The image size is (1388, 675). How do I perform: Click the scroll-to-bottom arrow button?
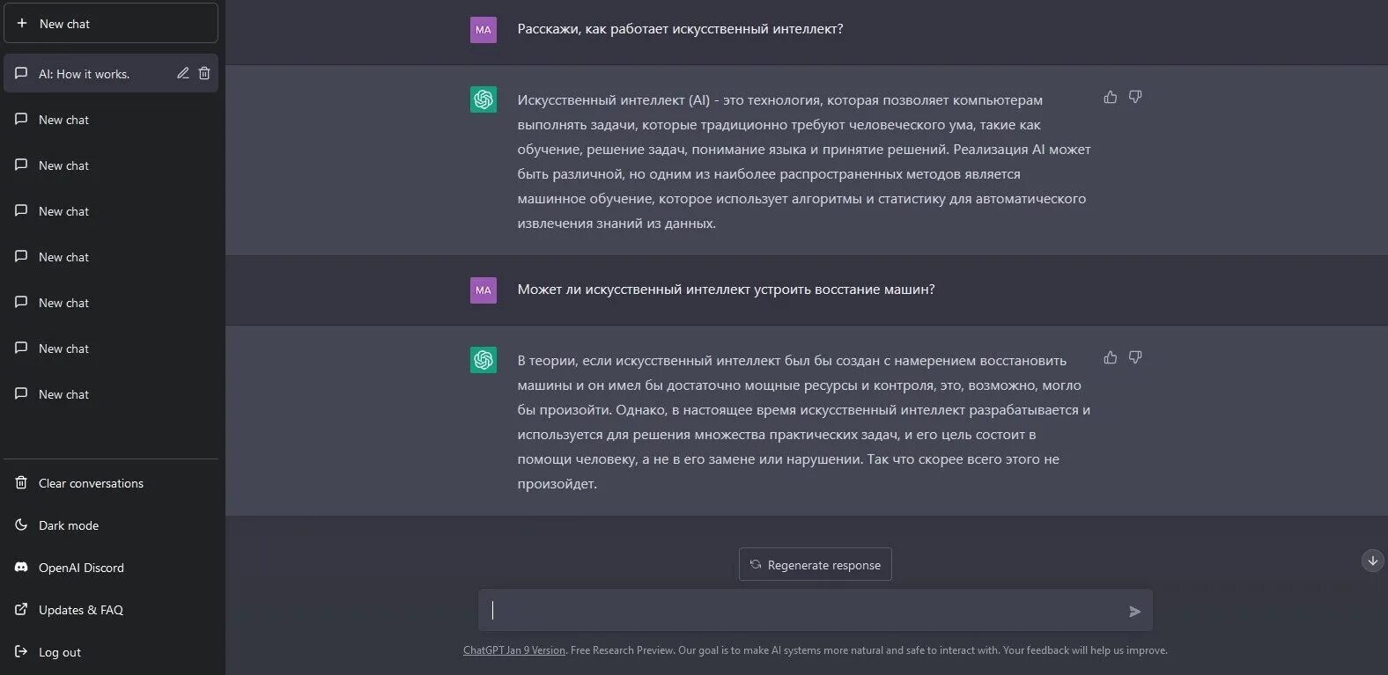click(1372, 561)
